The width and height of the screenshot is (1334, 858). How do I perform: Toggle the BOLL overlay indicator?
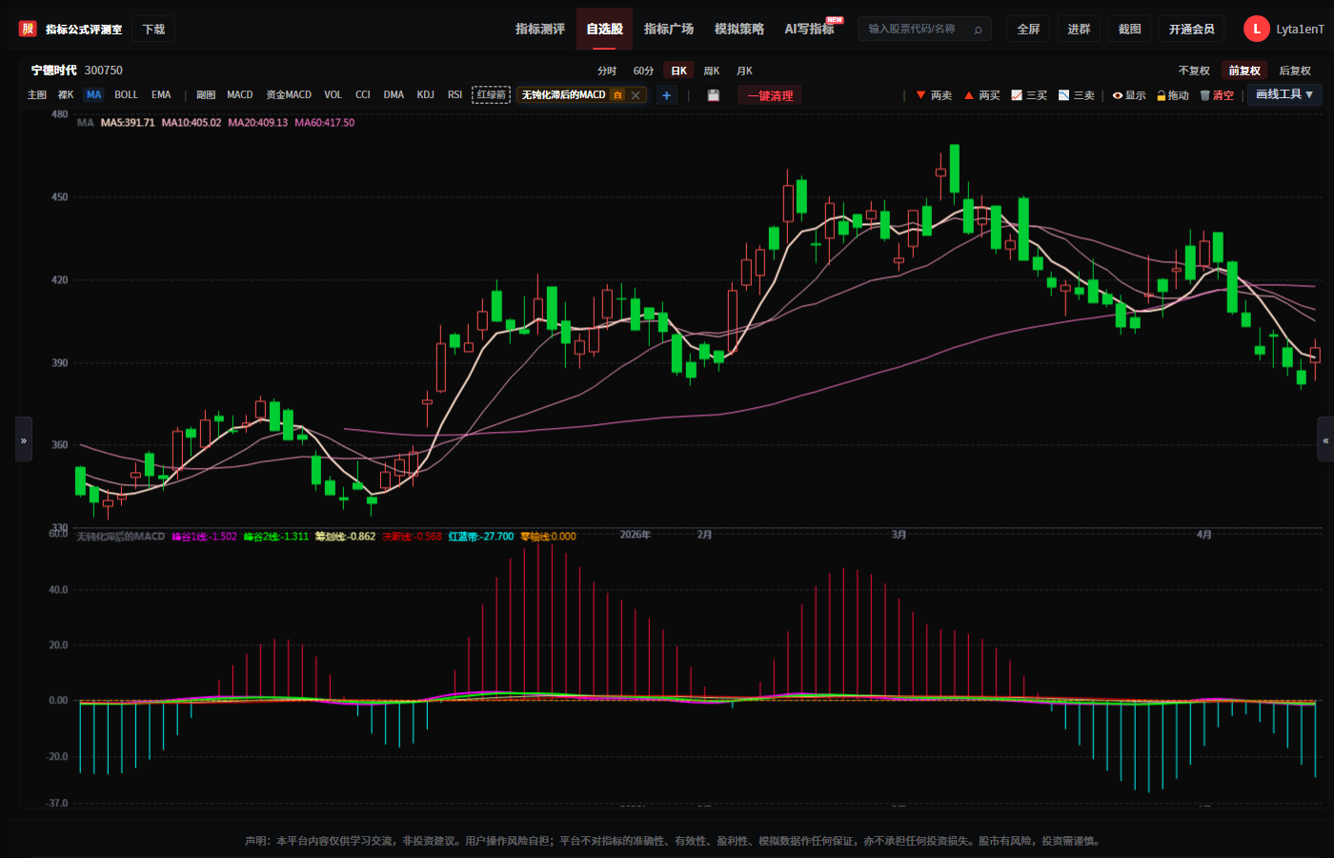coord(126,95)
